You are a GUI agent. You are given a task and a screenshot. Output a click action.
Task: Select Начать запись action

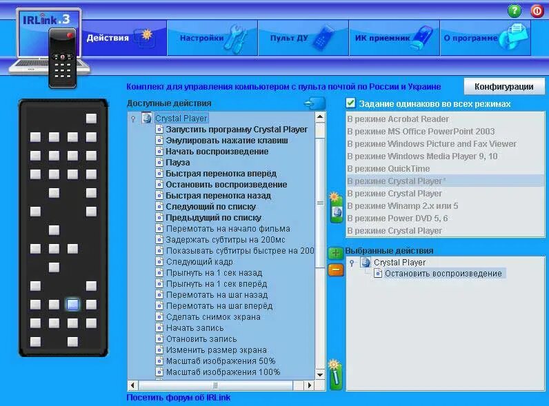pyautogui.click(x=194, y=328)
